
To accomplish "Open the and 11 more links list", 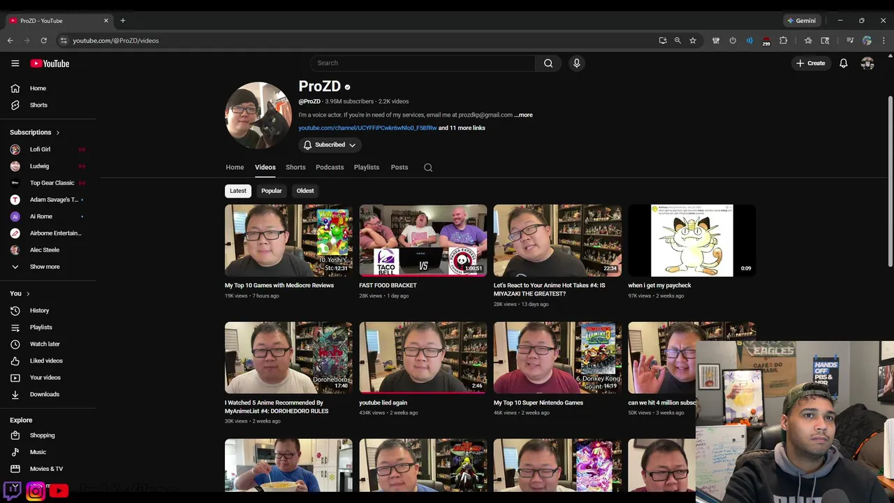I will click(x=462, y=128).
